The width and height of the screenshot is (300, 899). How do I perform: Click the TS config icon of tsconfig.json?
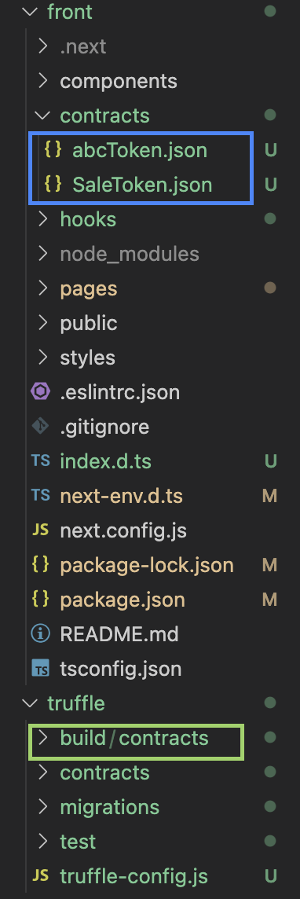coord(41,669)
